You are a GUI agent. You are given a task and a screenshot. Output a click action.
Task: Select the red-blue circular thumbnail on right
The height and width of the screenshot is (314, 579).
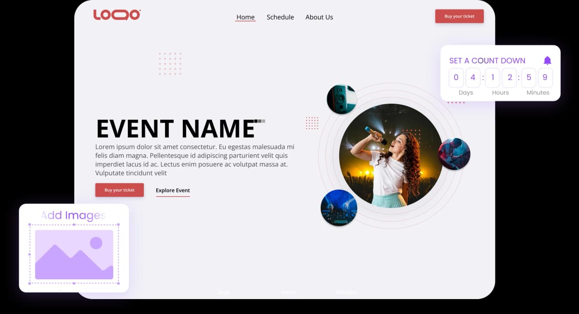(454, 154)
